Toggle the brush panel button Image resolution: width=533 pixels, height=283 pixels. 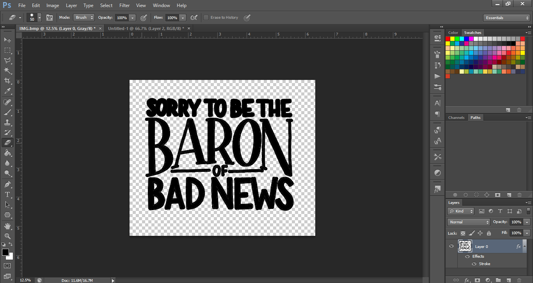(49, 18)
